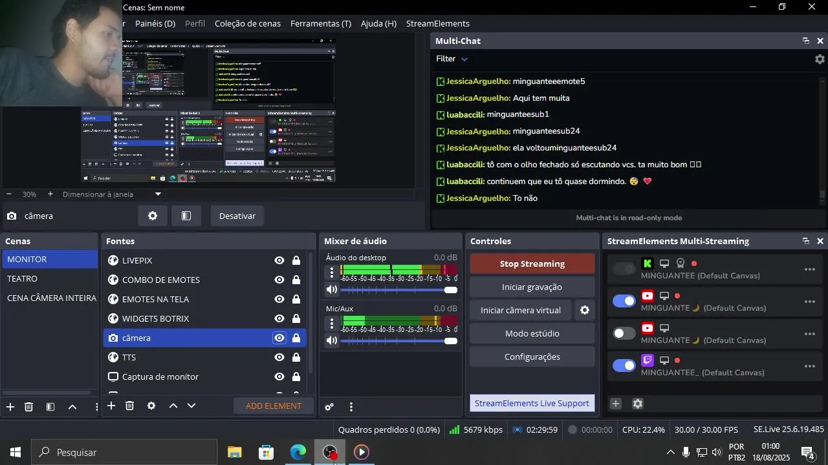Open Áudio do desktop three-dot options
This screenshot has width=828, height=465.
click(x=332, y=272)
